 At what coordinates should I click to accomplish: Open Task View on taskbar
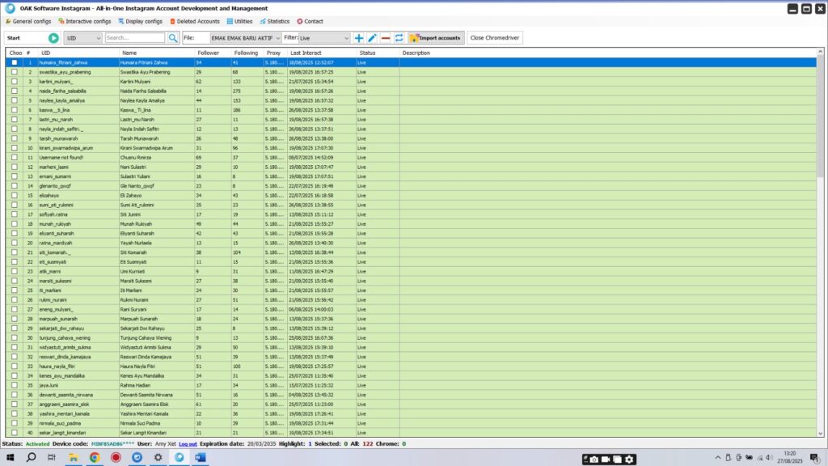click(x=51, y=458)
